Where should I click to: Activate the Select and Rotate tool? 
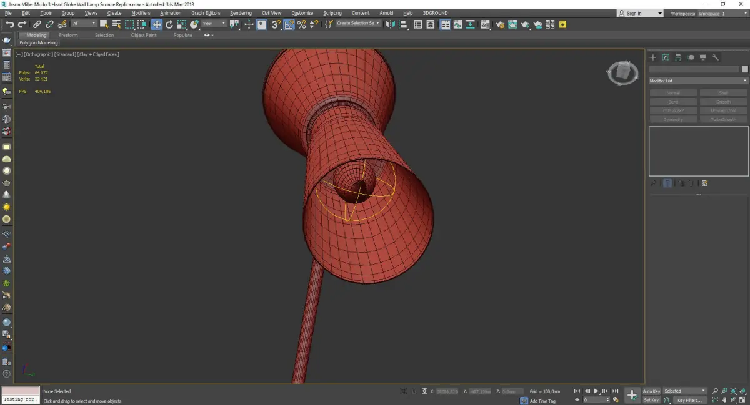pos(169,24)
